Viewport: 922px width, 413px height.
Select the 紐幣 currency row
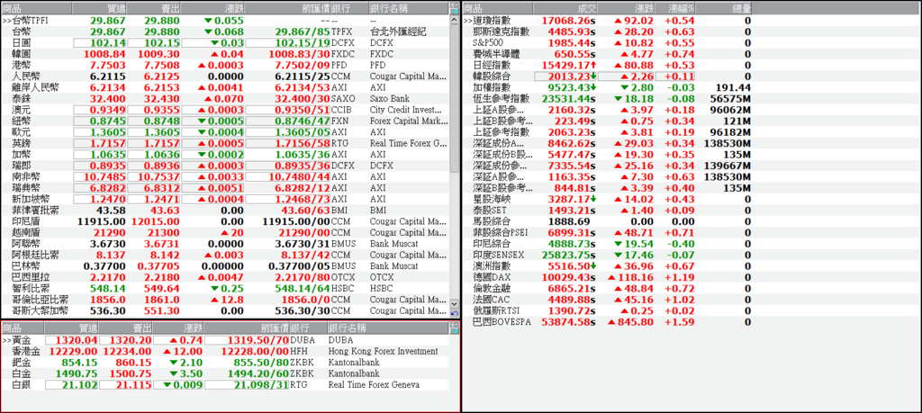tap(225, 121)
